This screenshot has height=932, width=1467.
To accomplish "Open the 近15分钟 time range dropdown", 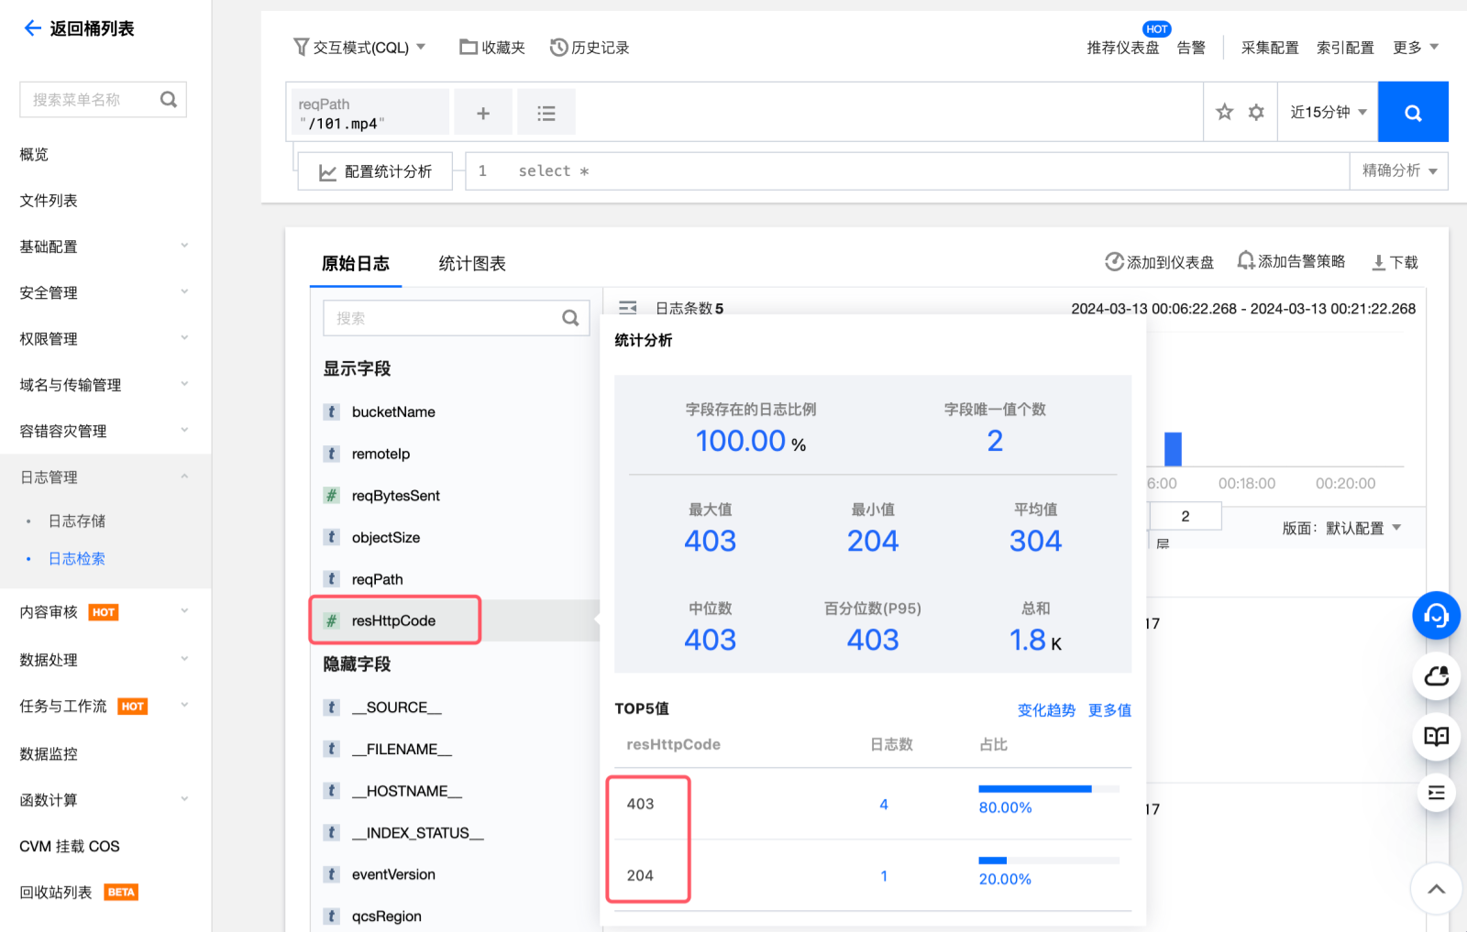I will click(x=1328, y=112).
